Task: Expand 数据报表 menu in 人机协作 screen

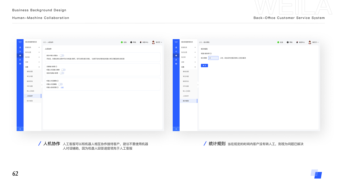Action: pyautogui.click(x=39, y=48)
